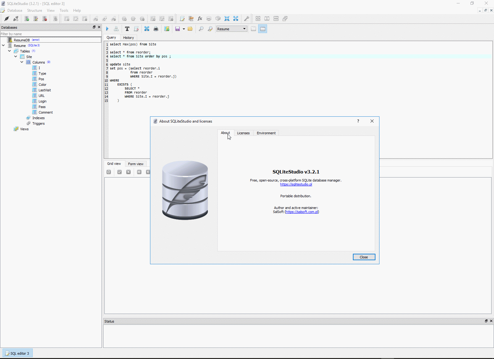The width and height of the screenshot is (494, 359).
Task: Click the Execute query play icon
Action: [107, 29]
